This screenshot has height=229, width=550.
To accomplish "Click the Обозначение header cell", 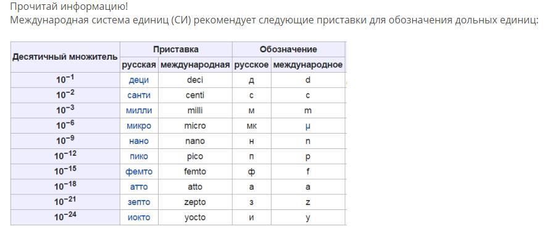I will click(288, 49).
